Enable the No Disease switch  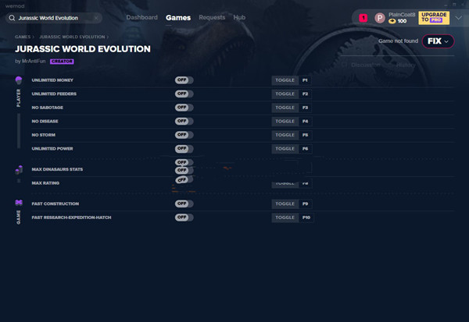(x=184, y=121)
